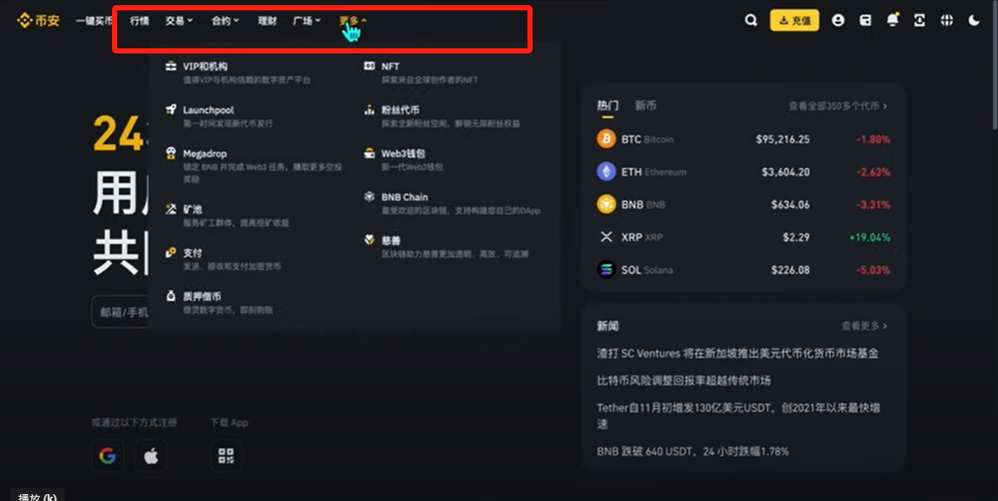Screen dimensions: 998x501
Task: Collapse the 更多 menu
Action: pyautogui.click(x=353, y=21)
